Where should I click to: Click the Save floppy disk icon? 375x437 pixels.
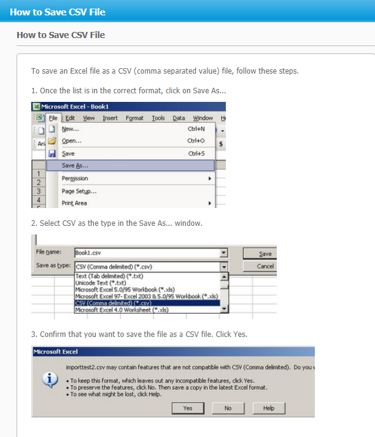coord(52,153)
